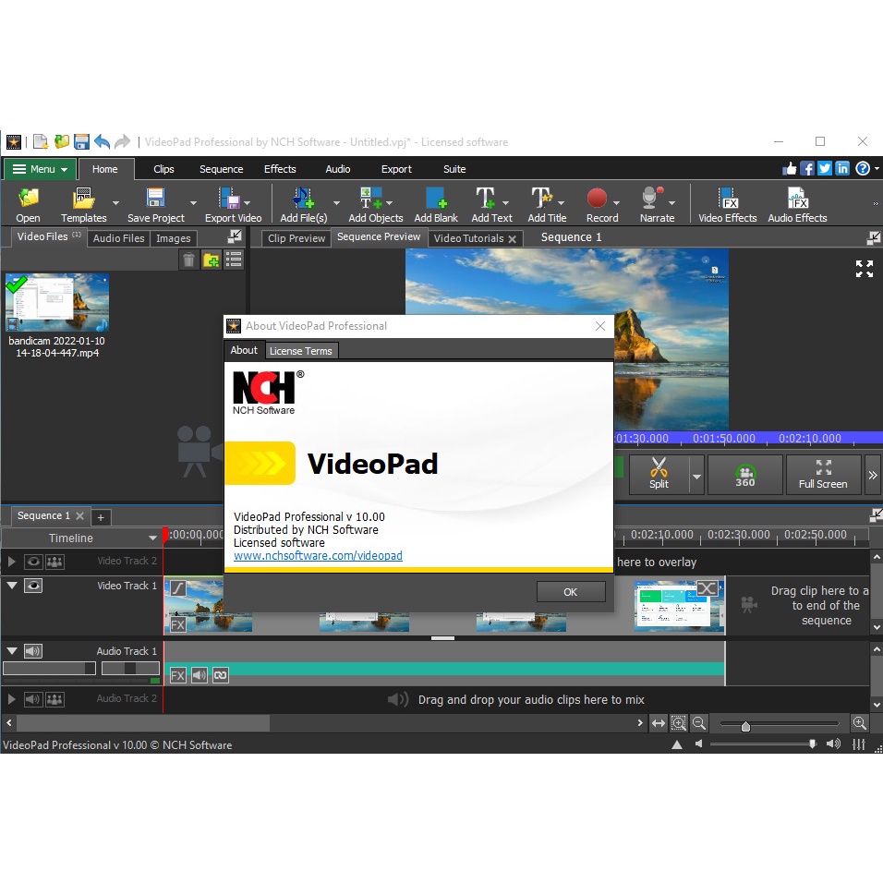Image resolution: width=883 pixels, height=883 pixels.
Task: Toggle visibility eye on Video Track 2
Action: (33, 561)
